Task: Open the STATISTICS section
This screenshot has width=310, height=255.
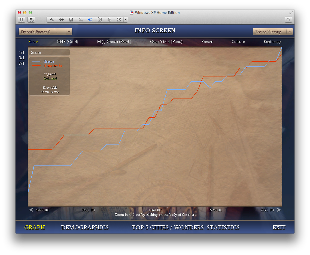Action: [223, 227]
